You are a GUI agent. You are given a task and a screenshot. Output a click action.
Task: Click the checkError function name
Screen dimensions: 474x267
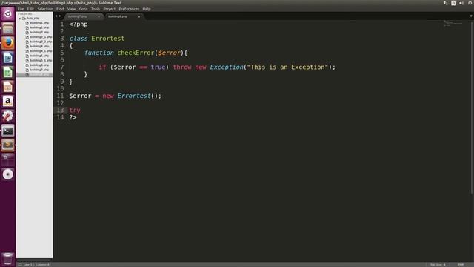point(136,53)
